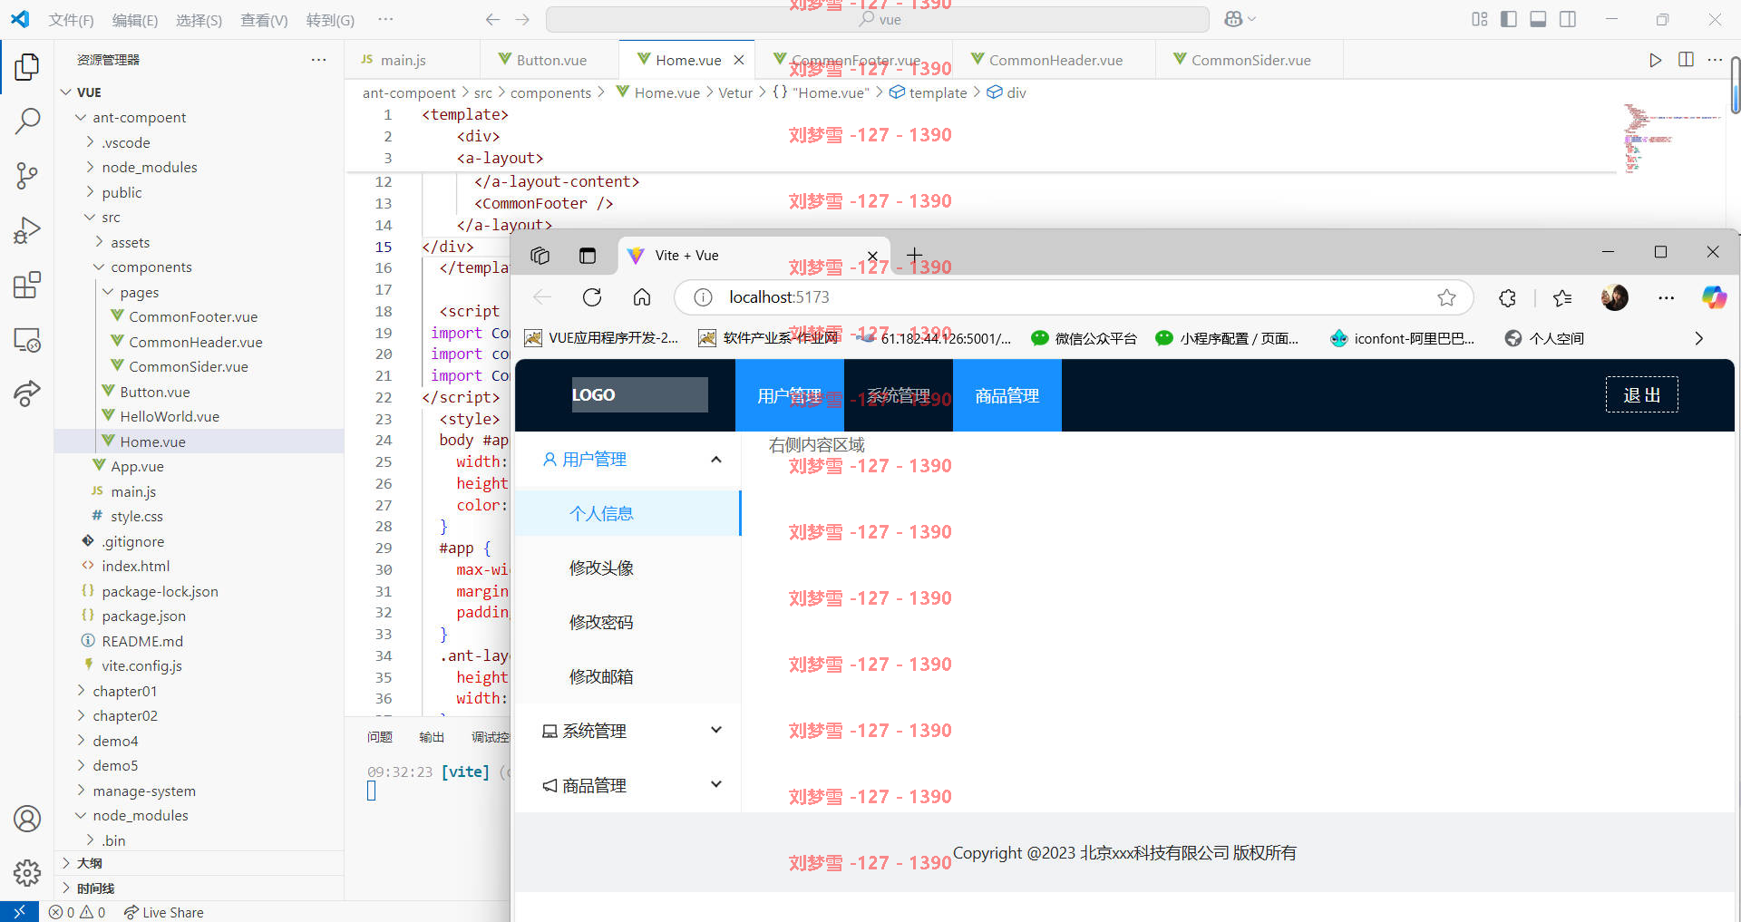The width and height of the screenshot is (1741, 922).
Task: Toggle the VS Code primary sidebar
Action: pyautogui.click(x=1509, y=19)
